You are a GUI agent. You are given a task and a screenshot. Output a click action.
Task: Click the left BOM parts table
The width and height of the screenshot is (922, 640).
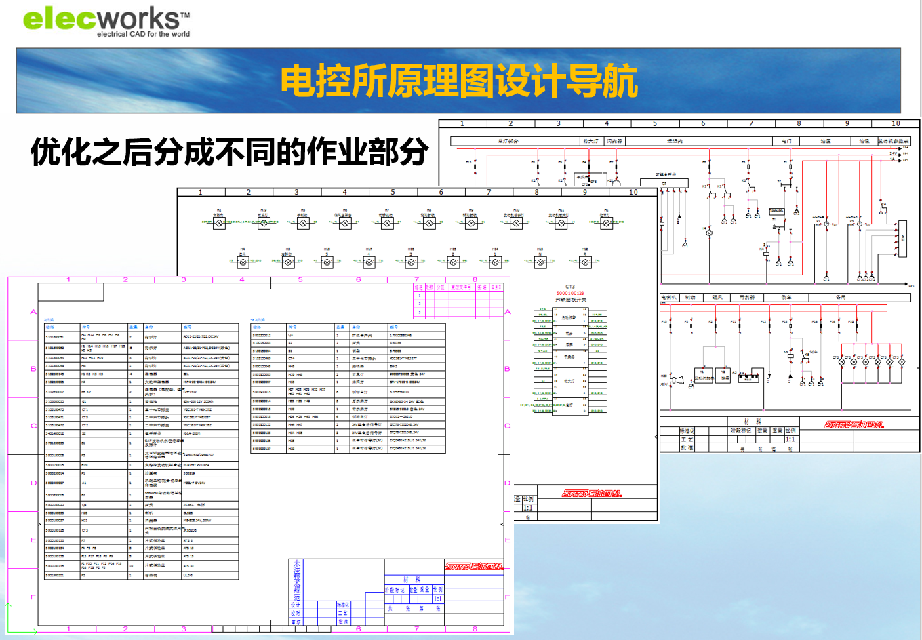[142, 452]
